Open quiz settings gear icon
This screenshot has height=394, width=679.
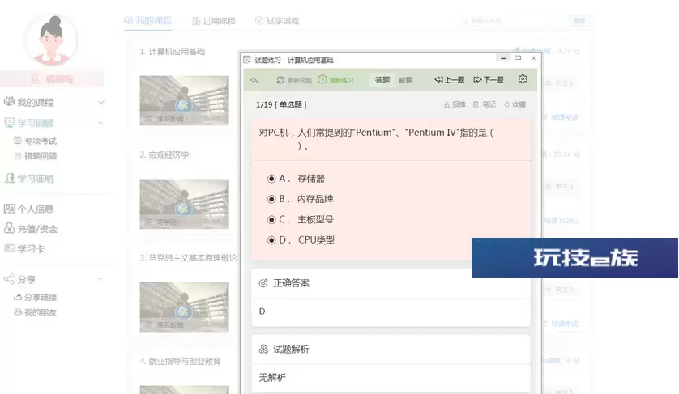pyautogui.click(x=523, y=79)
